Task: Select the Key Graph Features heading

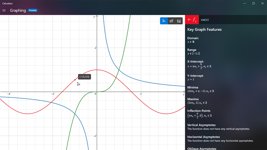Action: click(204, 29)
